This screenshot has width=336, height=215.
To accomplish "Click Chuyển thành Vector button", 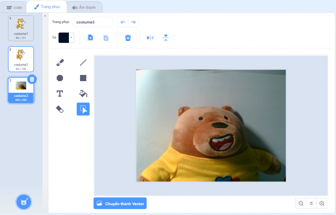I will [x=120, y=204].
